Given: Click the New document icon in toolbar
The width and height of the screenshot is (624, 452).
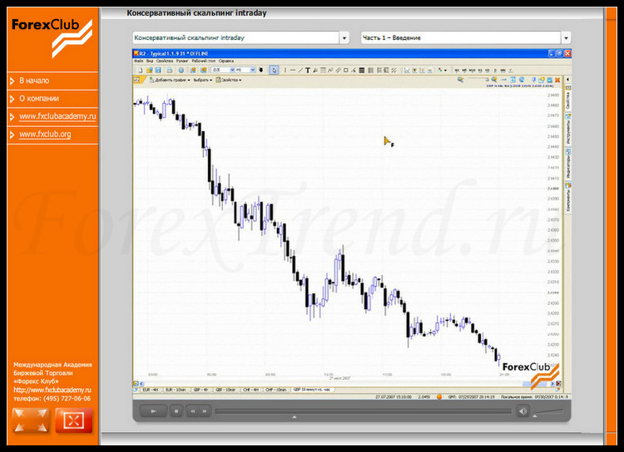Looking at the screenshot, I should tap(140, 70).
